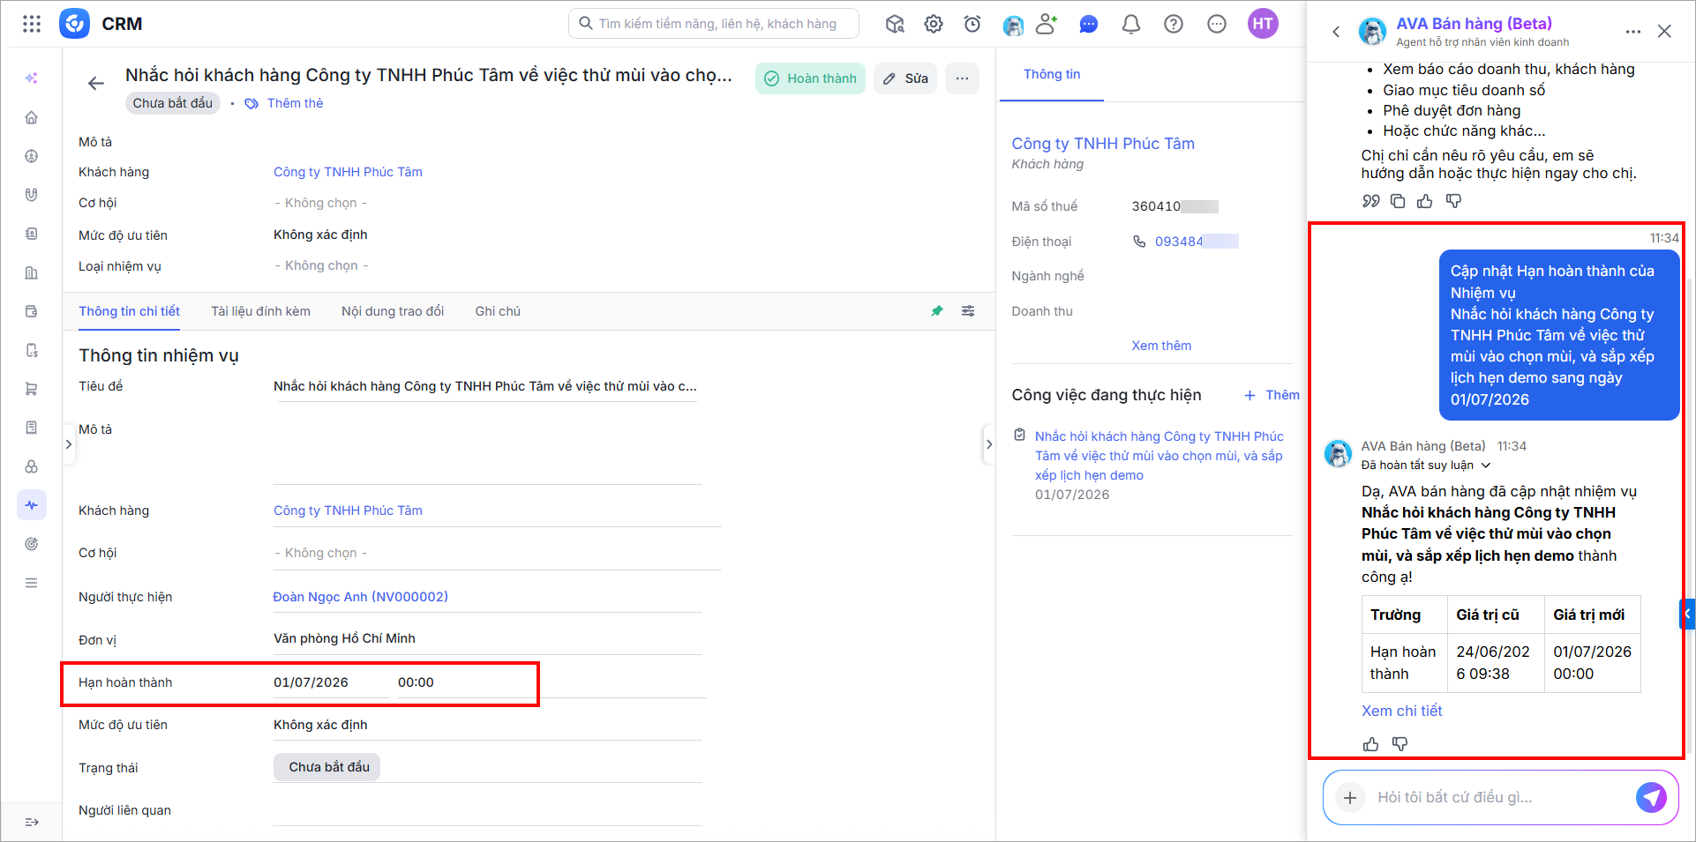The width and height of the screenshot is (1696, 842).
Task: Thumbs down the task update response
Action: 1400,744
